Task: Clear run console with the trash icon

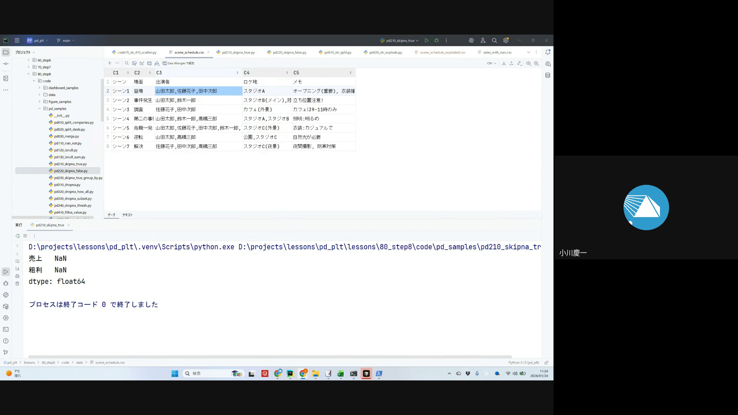Action: click(x=17, y=284)
